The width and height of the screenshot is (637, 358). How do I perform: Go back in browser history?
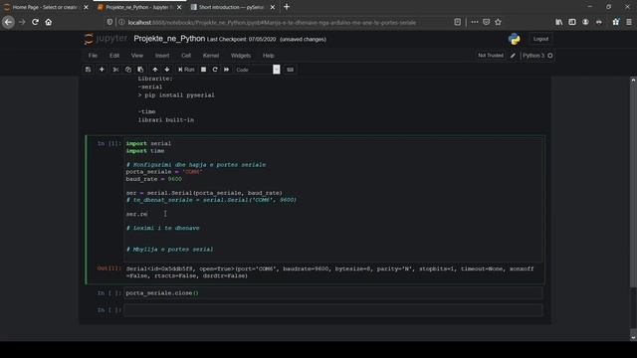pos(8,22)
